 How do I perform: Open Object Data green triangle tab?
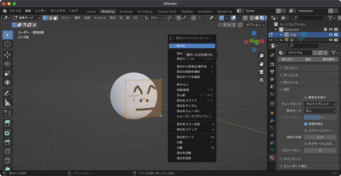272,150
